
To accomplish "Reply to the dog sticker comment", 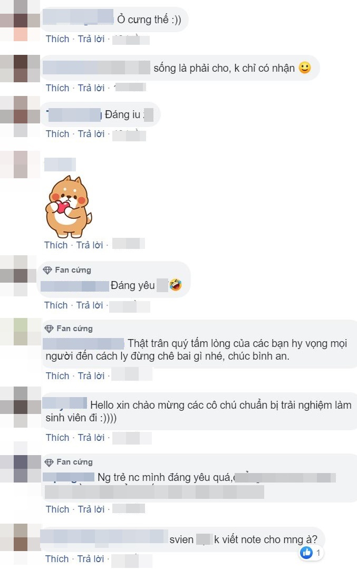I will [90, 245].
